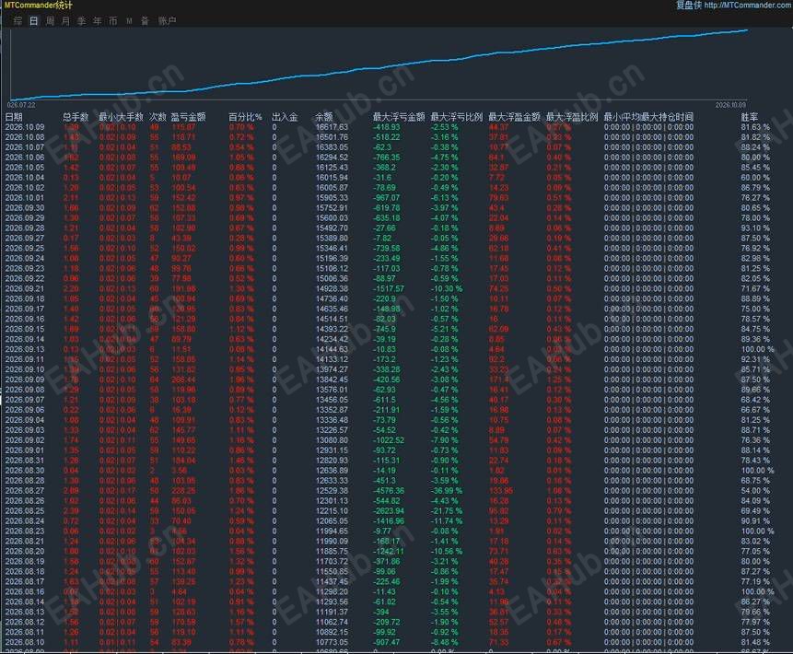Open the M tab
Image resolution: width=793 pixels, height=654 pixels.
[129, 21]
